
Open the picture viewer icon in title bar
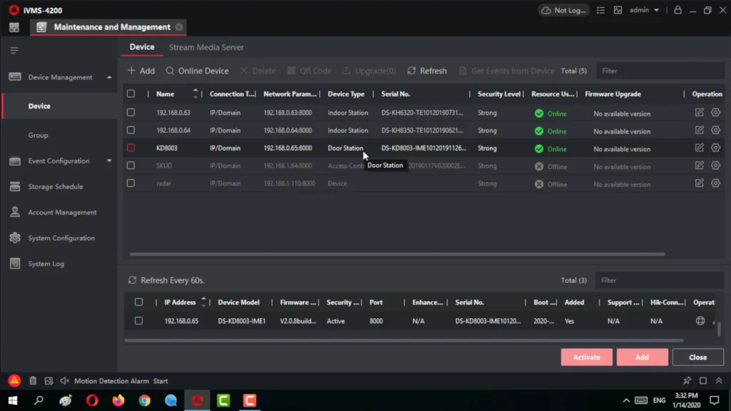[x=617, y=10]
